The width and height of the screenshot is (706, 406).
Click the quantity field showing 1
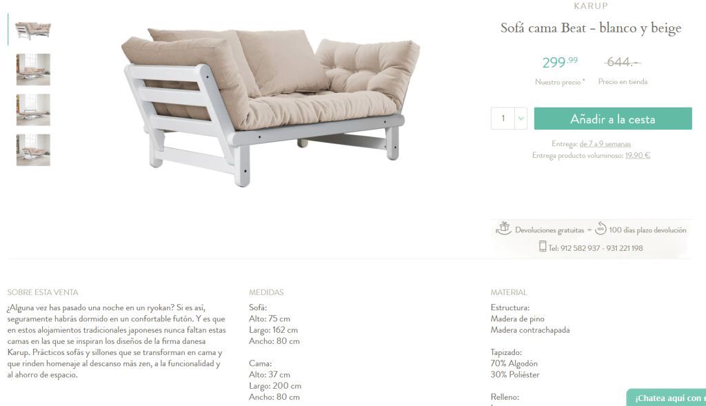coord(503,119)
